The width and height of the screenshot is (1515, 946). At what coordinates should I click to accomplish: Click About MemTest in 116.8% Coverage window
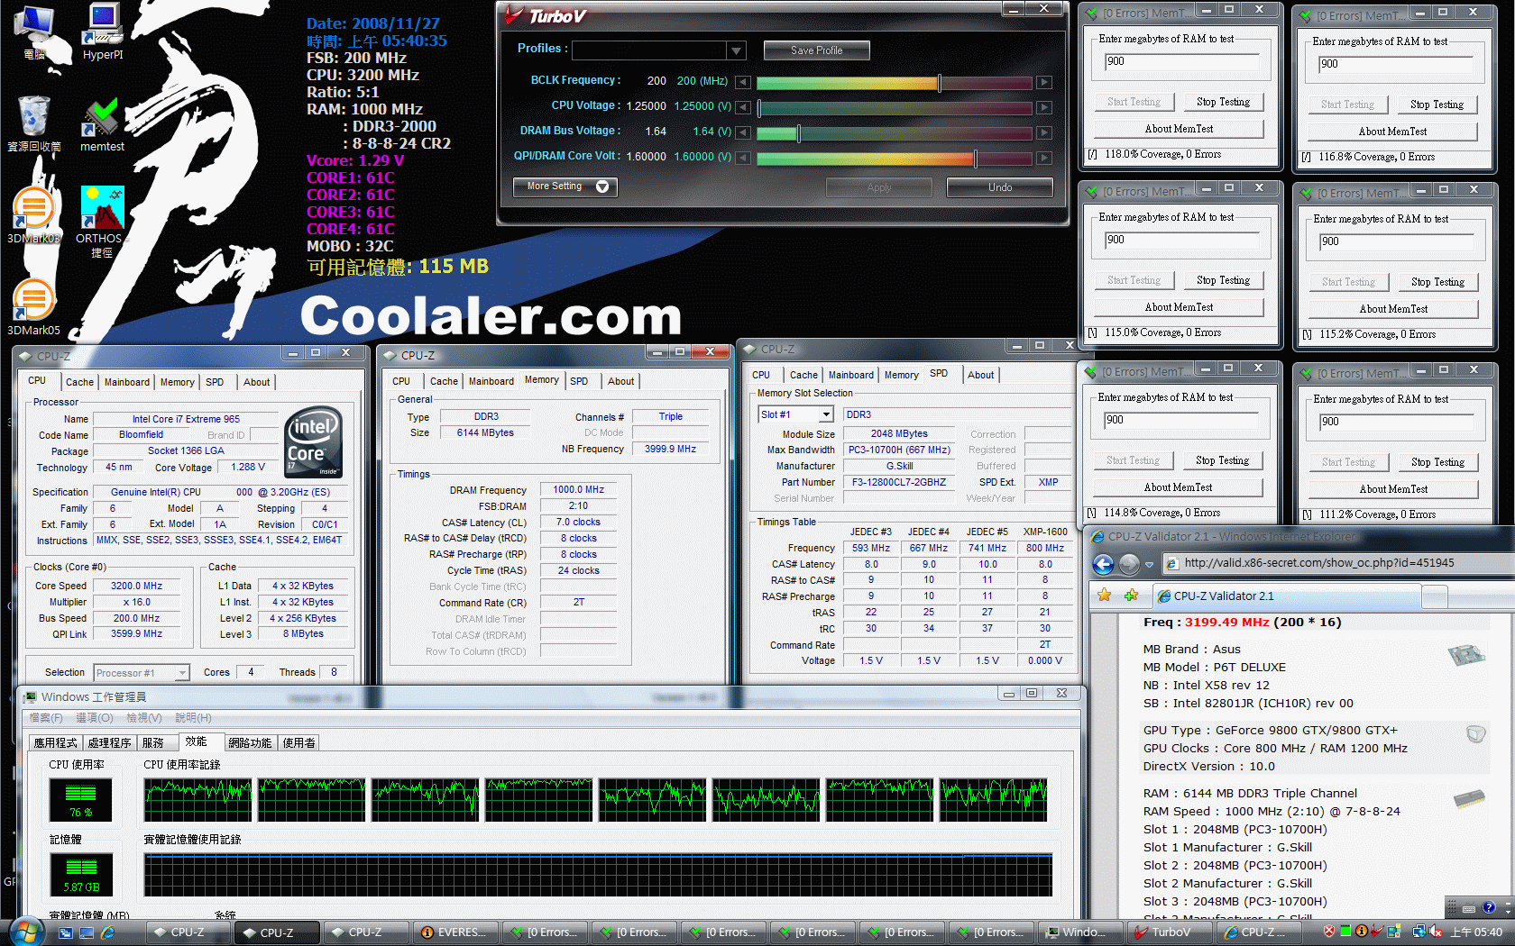pyautogui.click(x=1392, y=132)
